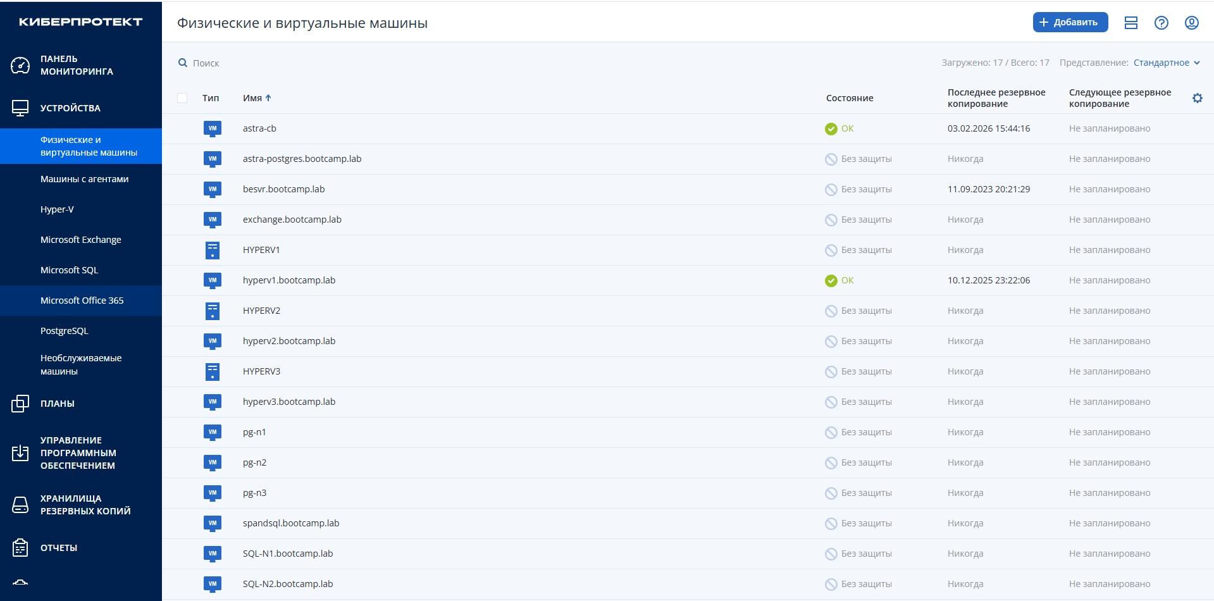Toggle the list view layout icon
Screen dimensions: 1214x601
point(1130,23)
